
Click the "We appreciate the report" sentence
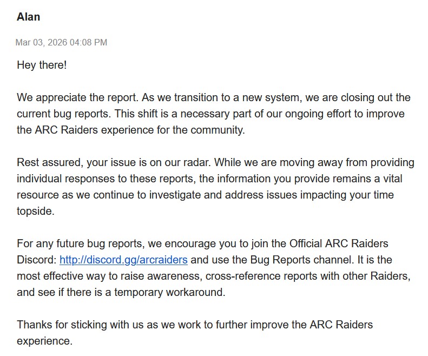click(x=70, y=98)
